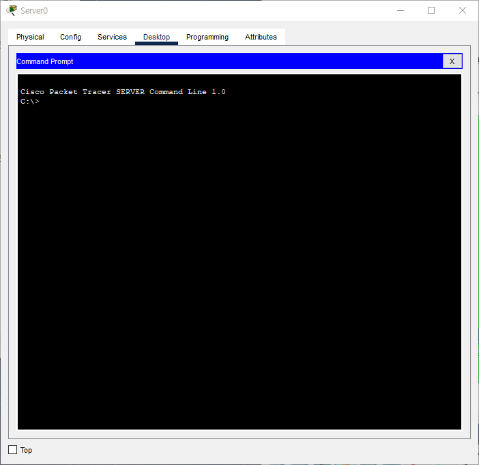Close the Command Prompt with the X button
Image resolution: width=479 pixels, height=465 pixels.
click(452, 61)
